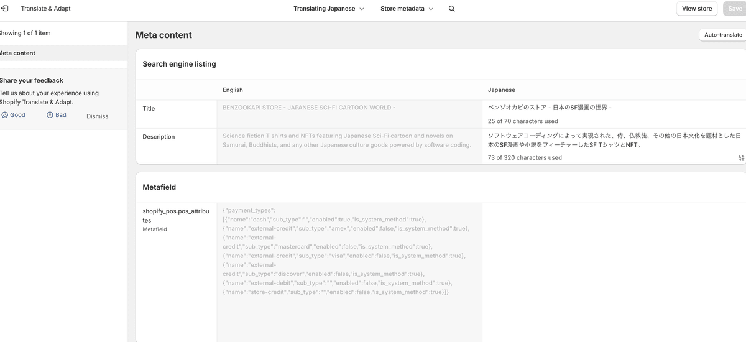The image size is (746, 342).
Task: Select the Meta content sidebar item
Action: (63, 53)
